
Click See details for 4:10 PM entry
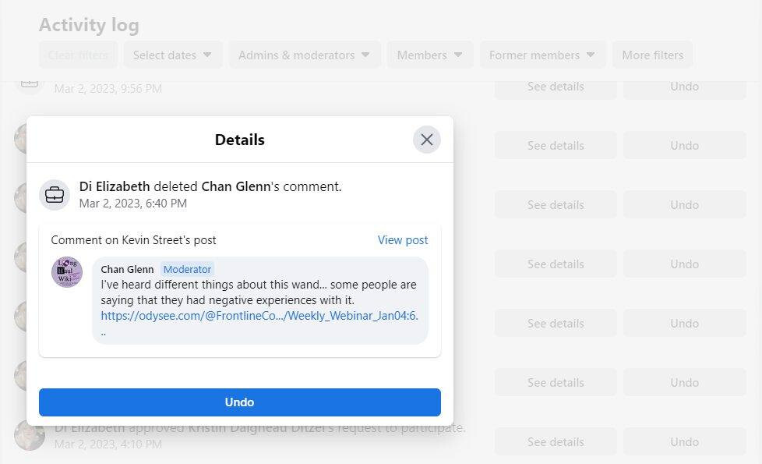(x=555, y=441)
